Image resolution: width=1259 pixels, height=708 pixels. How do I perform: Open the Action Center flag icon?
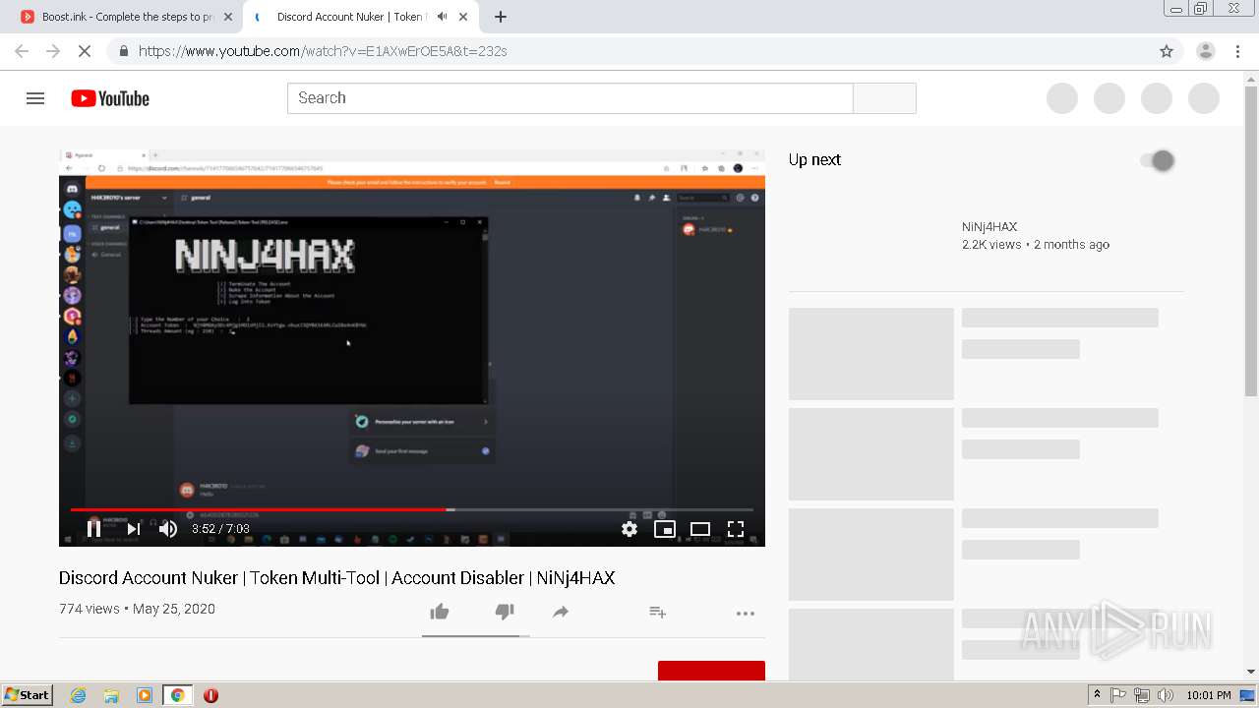(1118, 695)
